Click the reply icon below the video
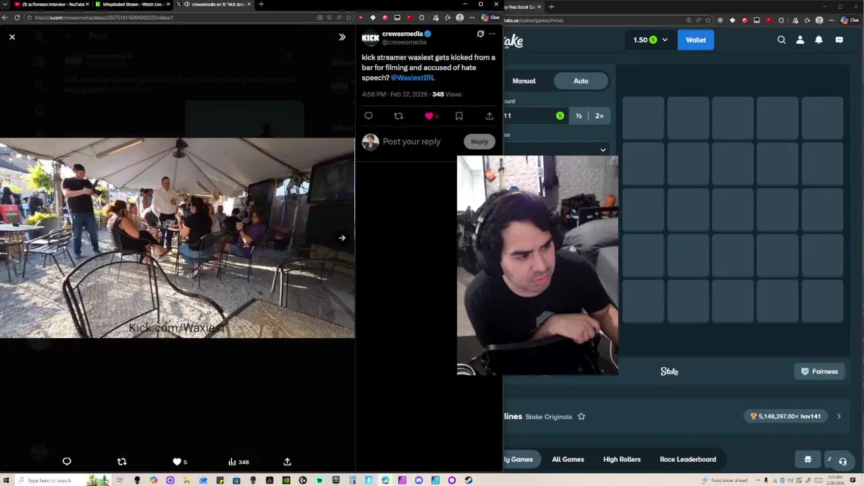 [67, 462]
